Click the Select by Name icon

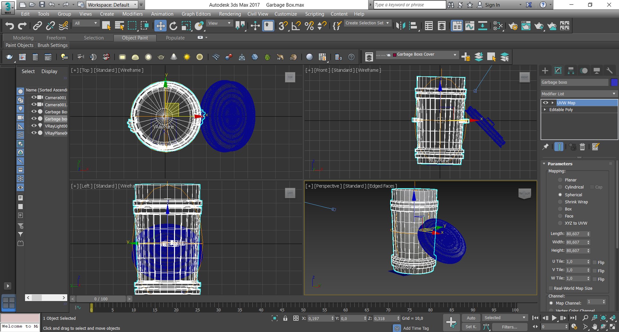point(119,26)
